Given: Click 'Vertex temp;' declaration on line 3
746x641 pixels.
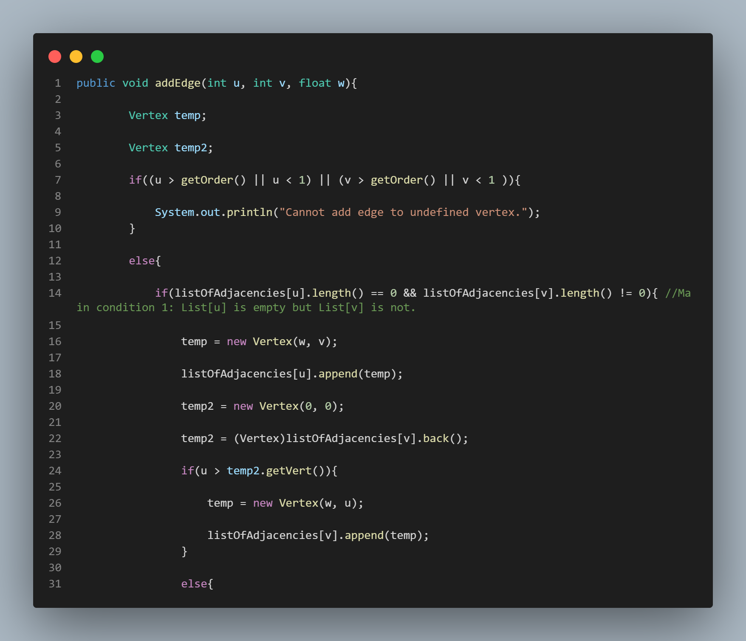Looking at the screenshot, I should pos(167,115).
